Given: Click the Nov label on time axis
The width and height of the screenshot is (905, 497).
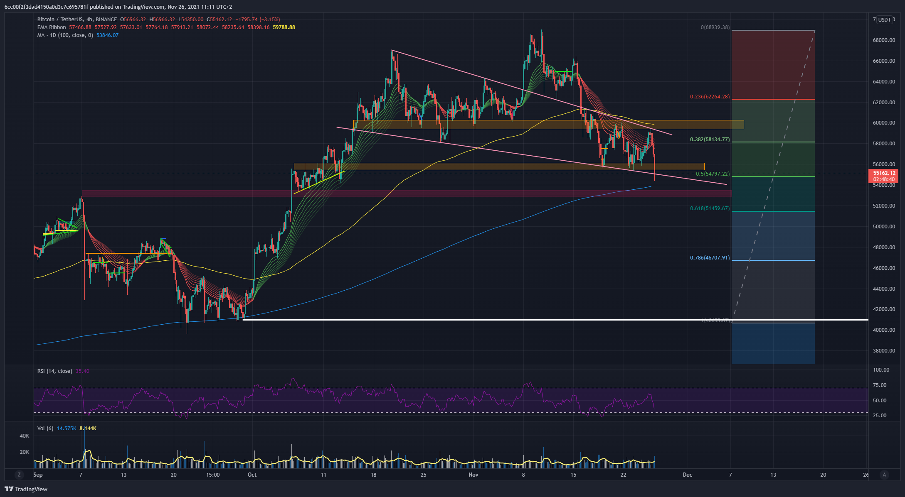Looking at the screenshot, I should point(473,475).
